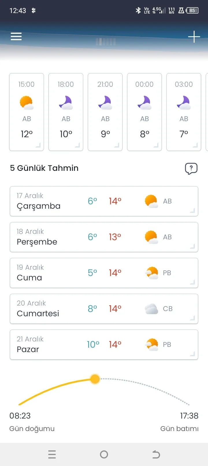Open the forecast help question icon
Image resolution: width=208 pixels, height=466 pixels.
[x=191, y=168]
